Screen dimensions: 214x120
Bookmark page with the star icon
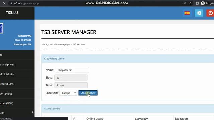[190, 3]
